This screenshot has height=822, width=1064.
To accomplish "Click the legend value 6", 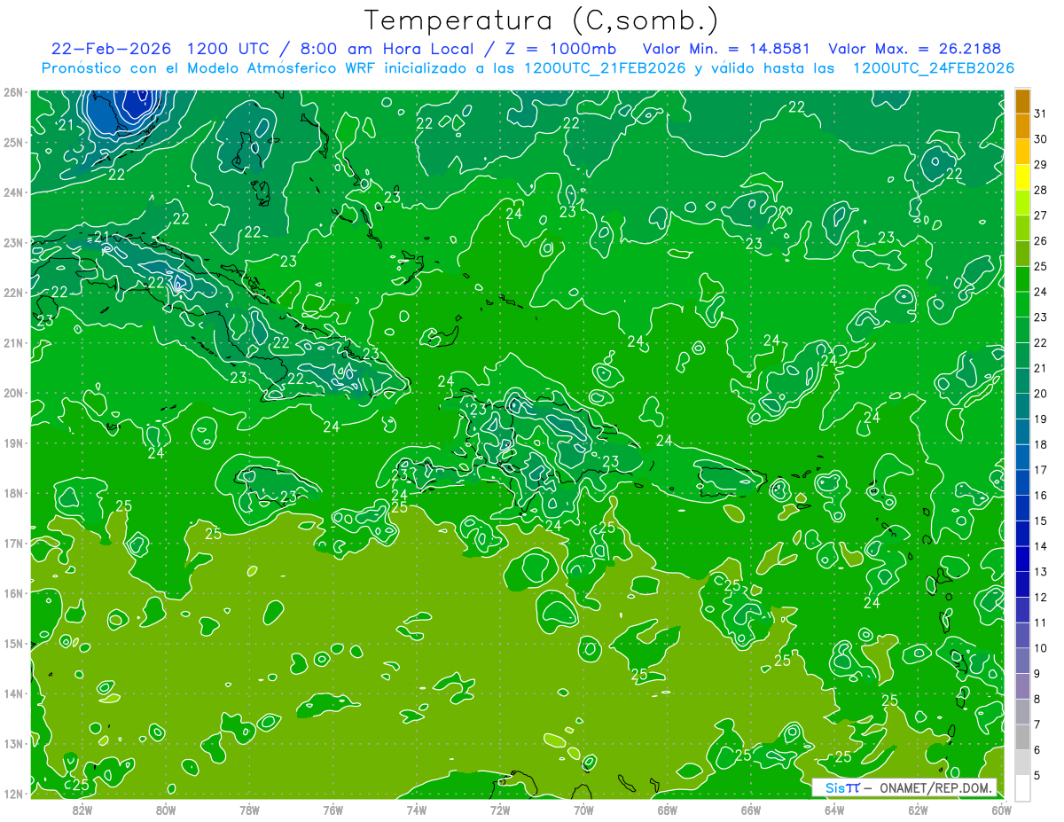I will (x=1037, y=750).
